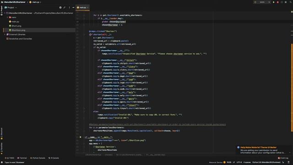Click the editor vertical scrollbar orange marker strip
This screenshot has height=165, width=293.
pyautogui.click(x=292, y=88)
